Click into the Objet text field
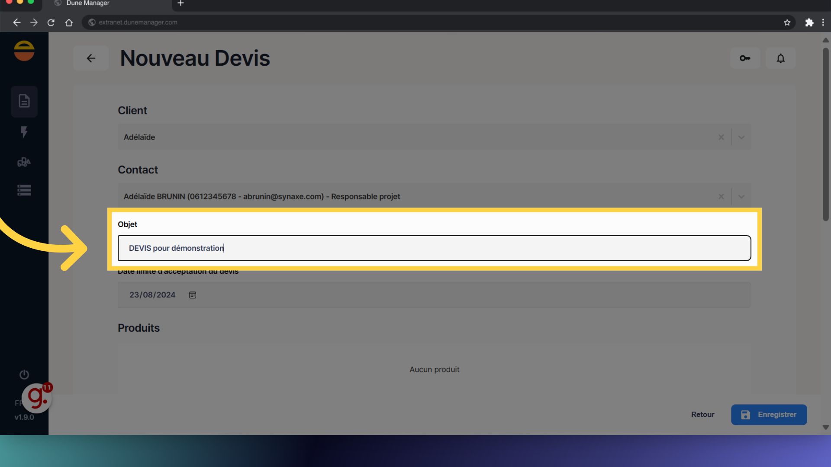This screenshot has width=831, height=467. pos(434,248)
